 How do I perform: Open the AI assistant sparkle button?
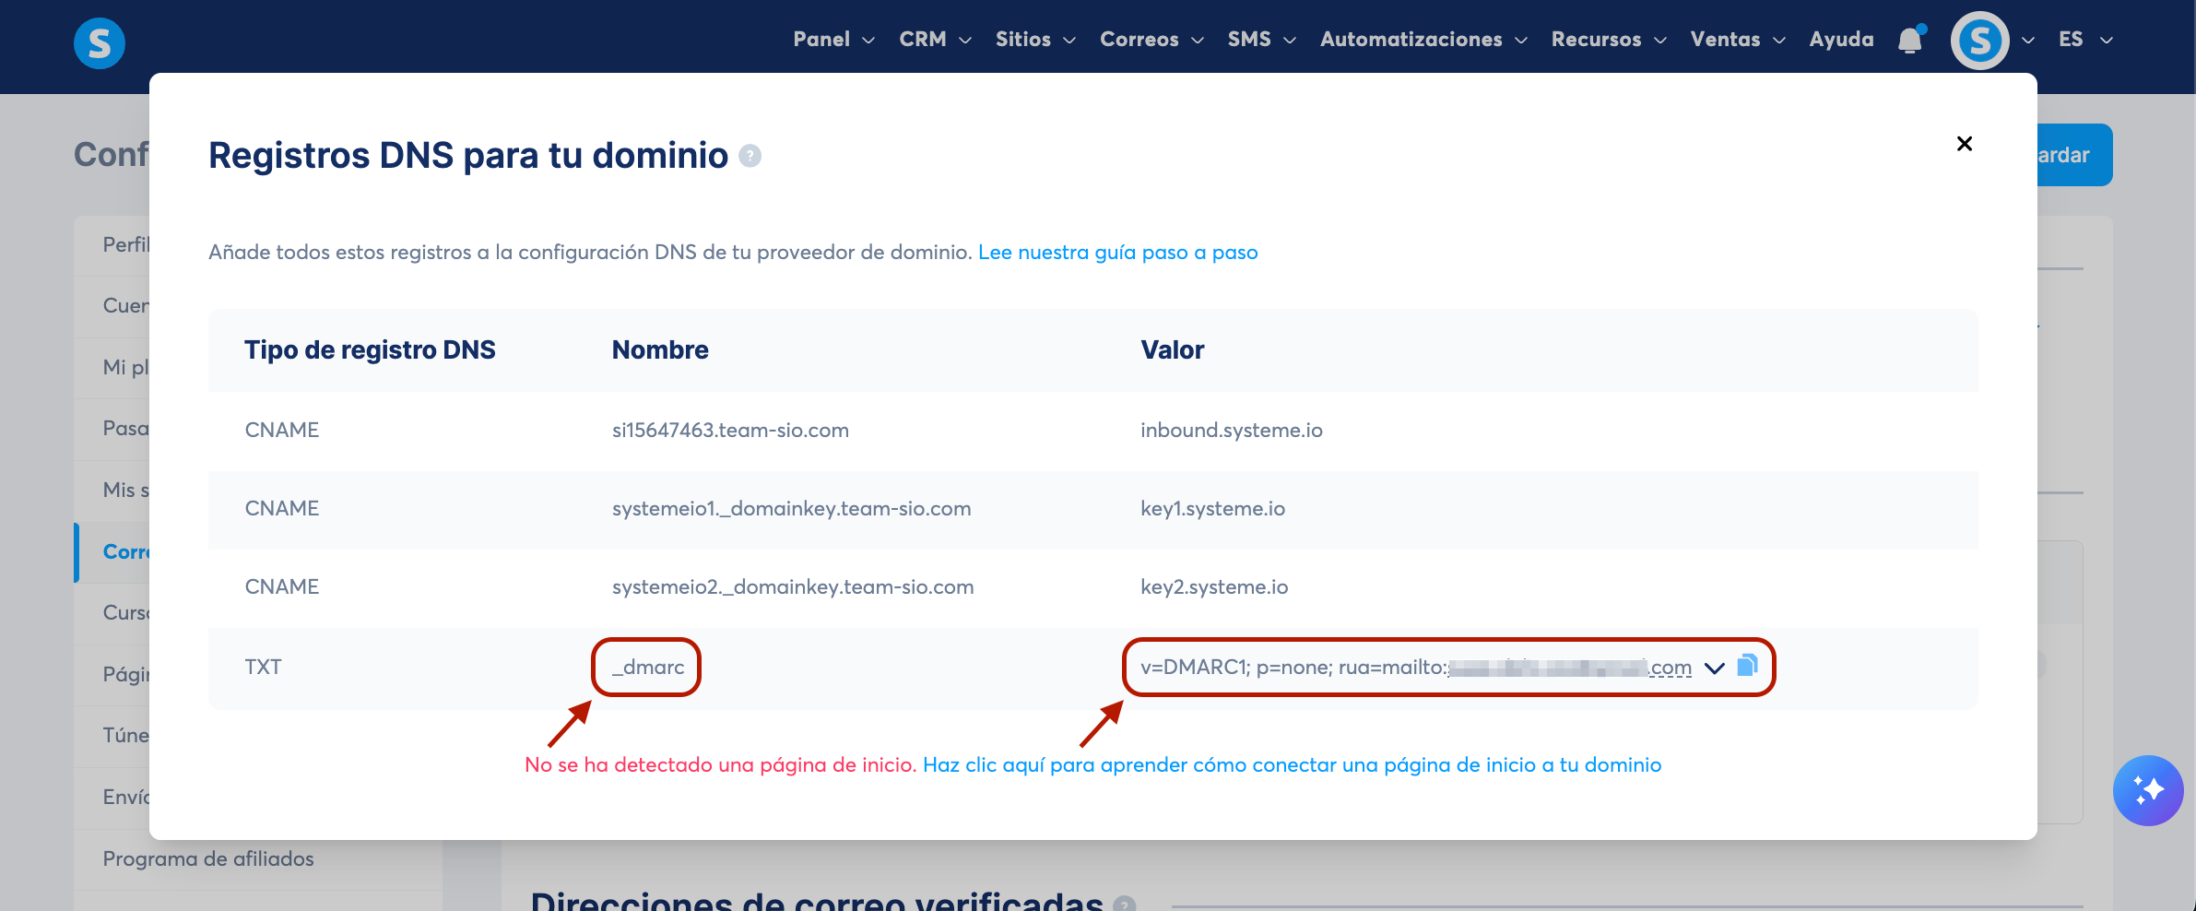(2148, 790)
